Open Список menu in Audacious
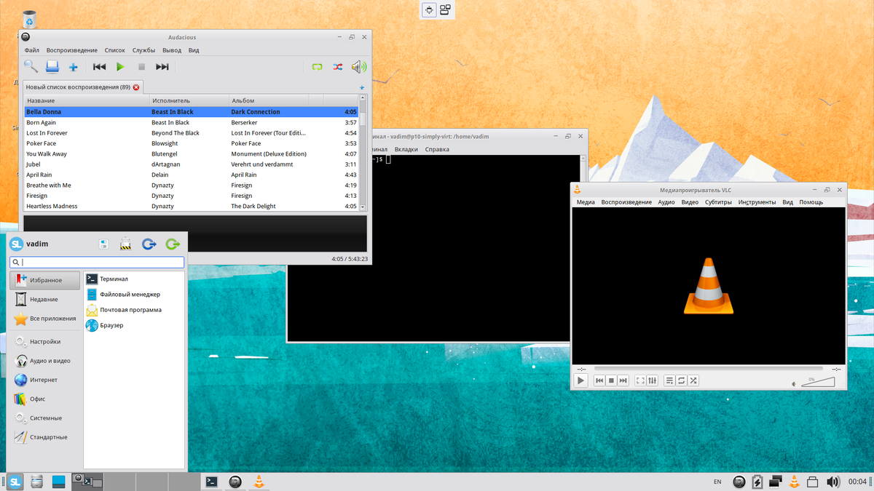874x491 pixels. (x=114, y=50)
